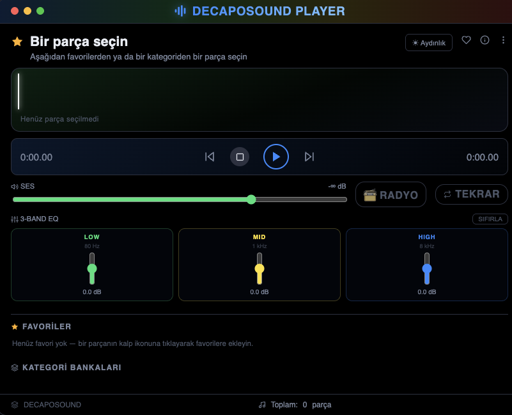The image size is (512, 415).
Task: Click the SES volume slider handle
Action: coord(251,200)
